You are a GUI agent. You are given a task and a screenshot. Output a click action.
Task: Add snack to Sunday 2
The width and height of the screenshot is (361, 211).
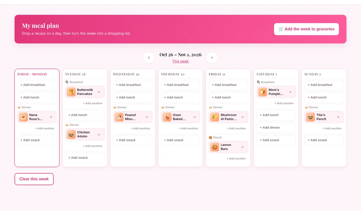[324, 140]
